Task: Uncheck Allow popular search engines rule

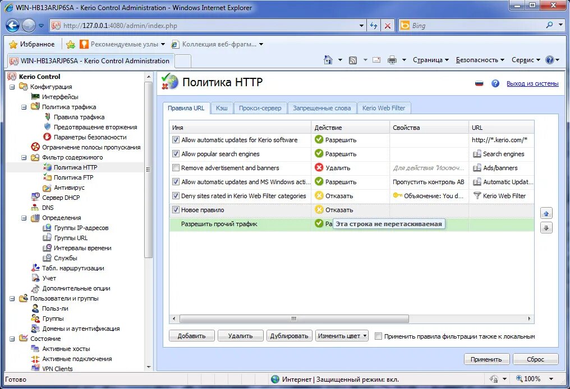Action: [x=176, y=154]
